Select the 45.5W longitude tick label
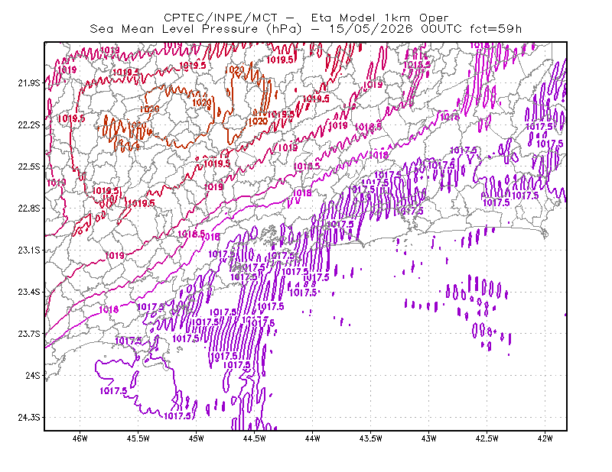The width and height of the screenshot is (612, 472). [x=138, y=438]
